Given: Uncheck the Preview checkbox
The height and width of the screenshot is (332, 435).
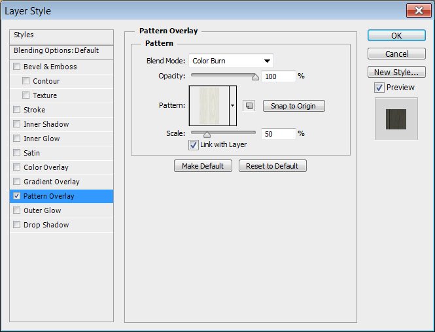Looking at the screenshot, I should click(379, 88).
